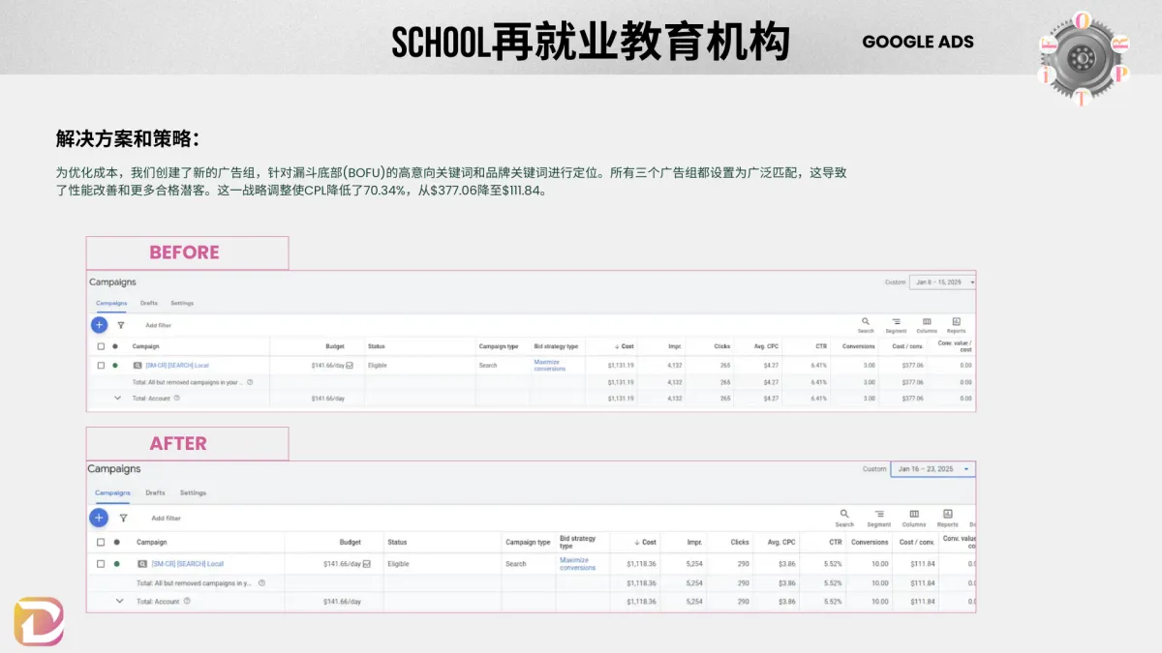The height and width of the screenshot is (653, 1162).
Task: Click the blue plus button in the AFTER panel
Action: [x=98, y=518]
